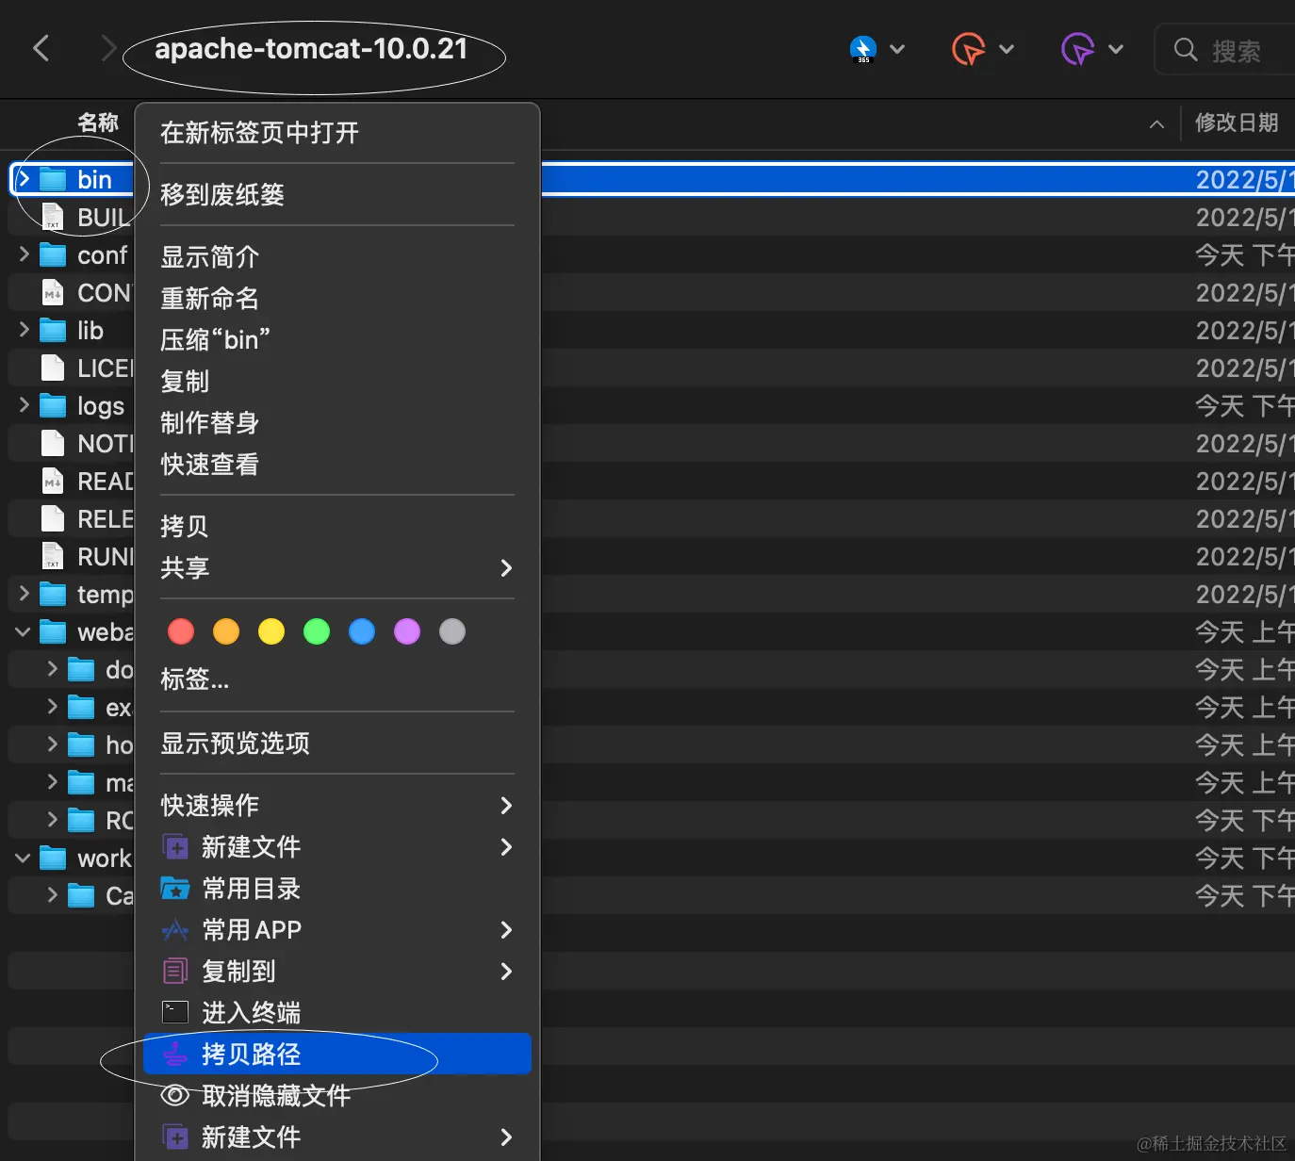This screenshot has height=1161, width=1295.
Task: Apply the green tag color
Action: click(x=317, y=631)
